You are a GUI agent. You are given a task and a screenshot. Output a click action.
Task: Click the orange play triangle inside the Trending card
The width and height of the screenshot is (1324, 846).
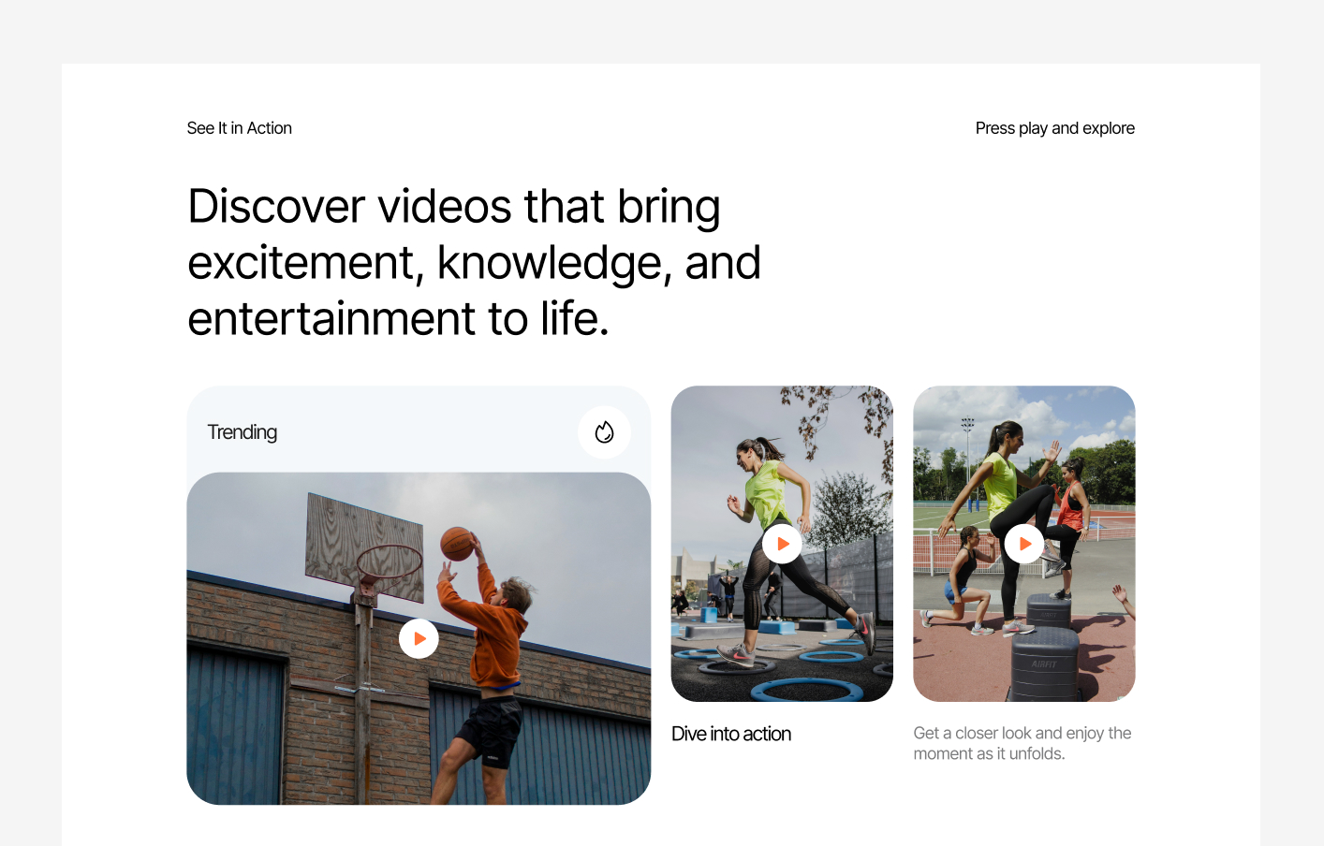pyautogui.click(x=419, y=638)
